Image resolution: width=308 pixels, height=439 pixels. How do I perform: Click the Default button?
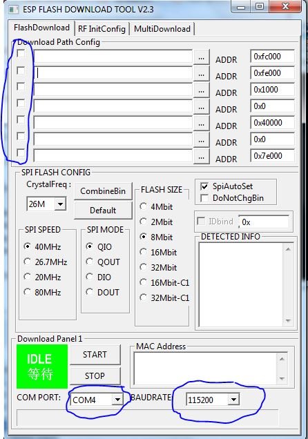tap(103, 211)
